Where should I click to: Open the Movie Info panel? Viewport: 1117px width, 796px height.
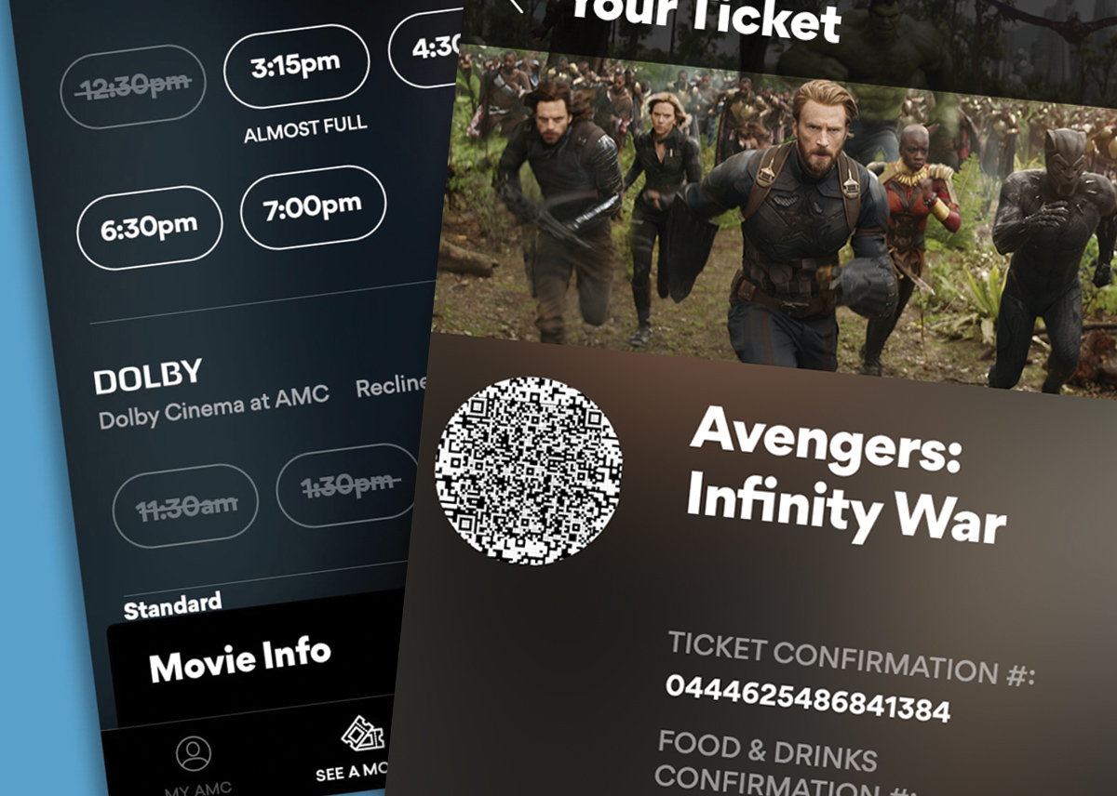click(240, 658)
